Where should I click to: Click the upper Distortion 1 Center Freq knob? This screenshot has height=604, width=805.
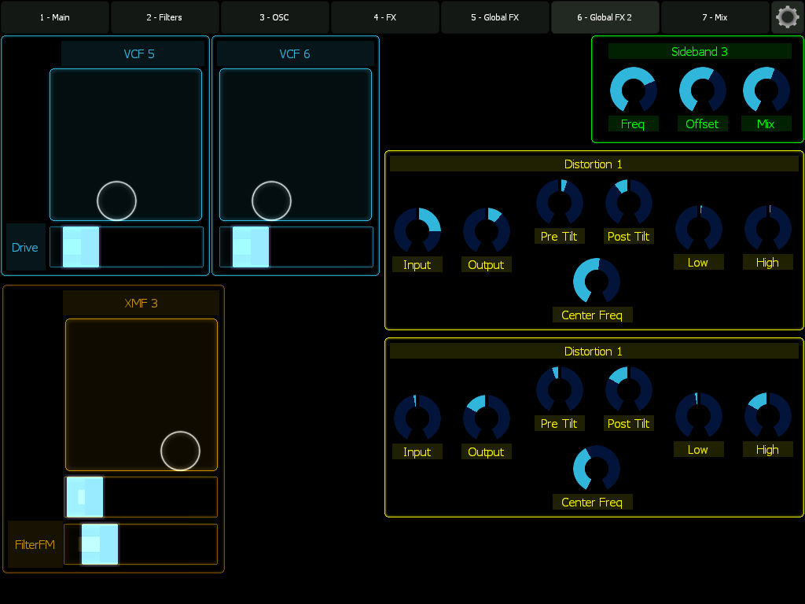tap(596, 281)
